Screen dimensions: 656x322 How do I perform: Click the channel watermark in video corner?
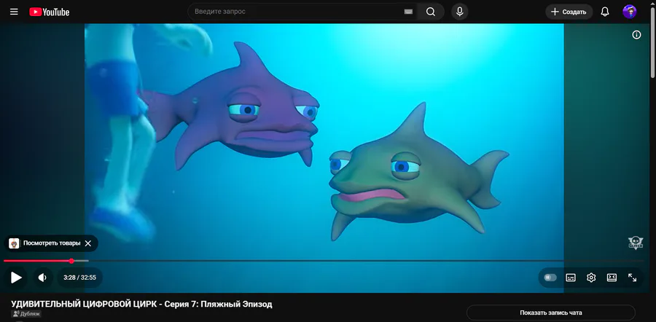click(x=636, y=243)
